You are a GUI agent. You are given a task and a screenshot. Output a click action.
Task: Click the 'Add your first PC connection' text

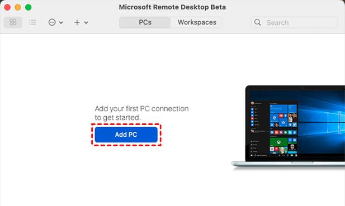pyautogui.click(x=141, y=109)
